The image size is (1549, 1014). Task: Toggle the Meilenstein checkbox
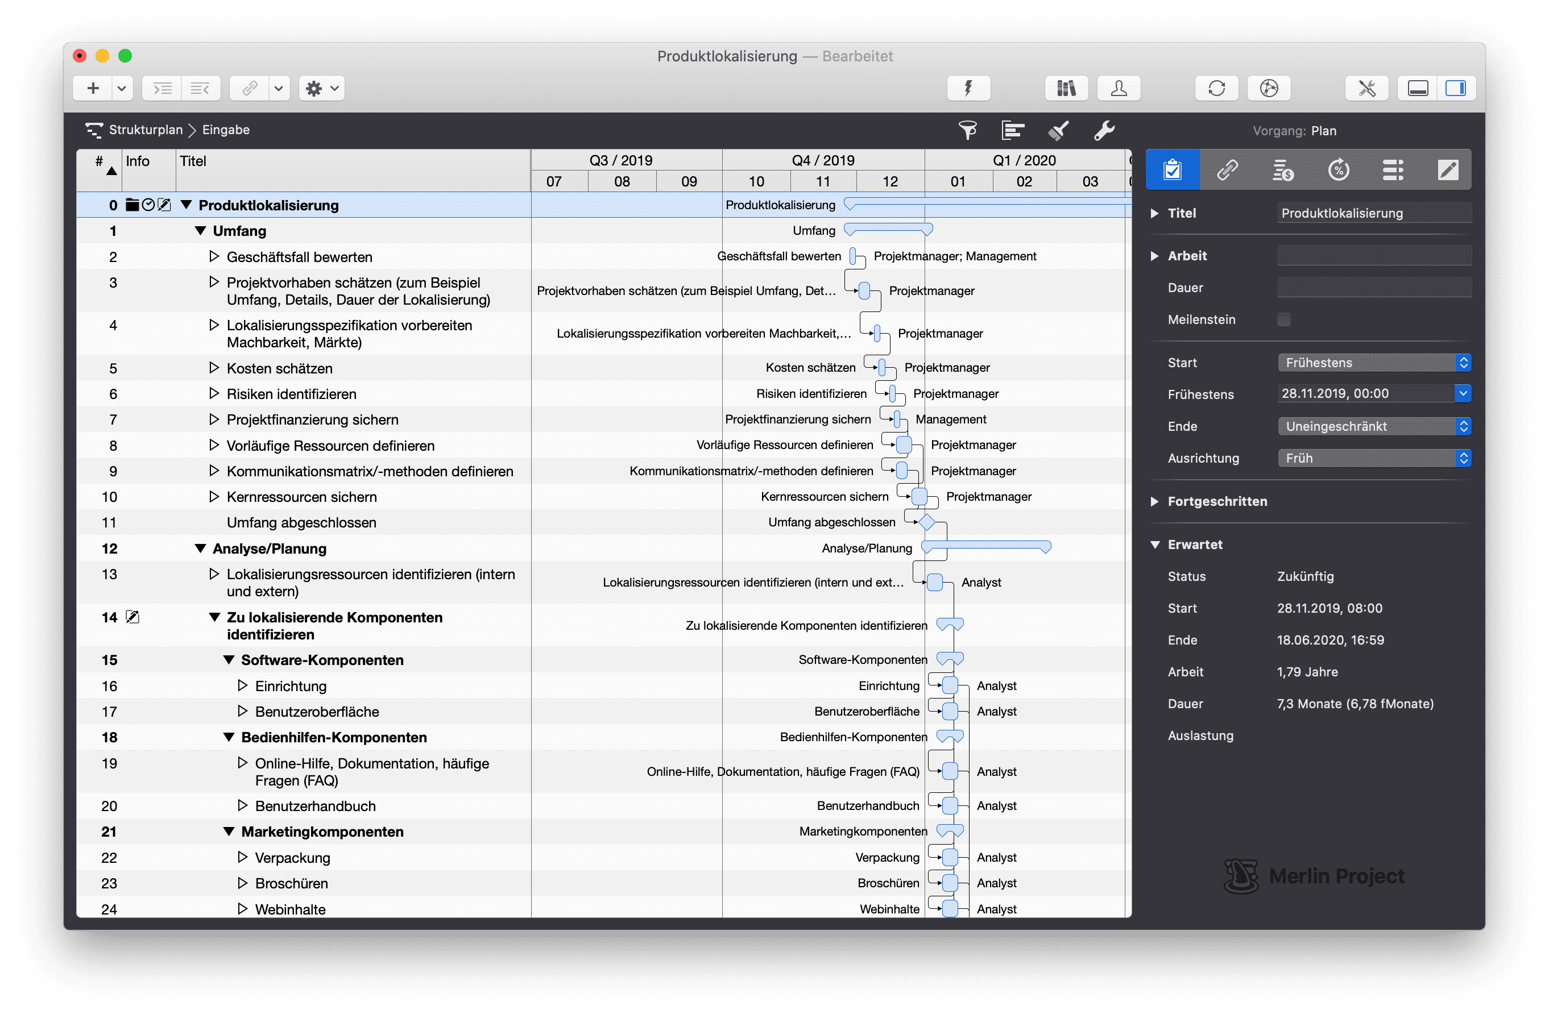click(x=1283, y=319)
